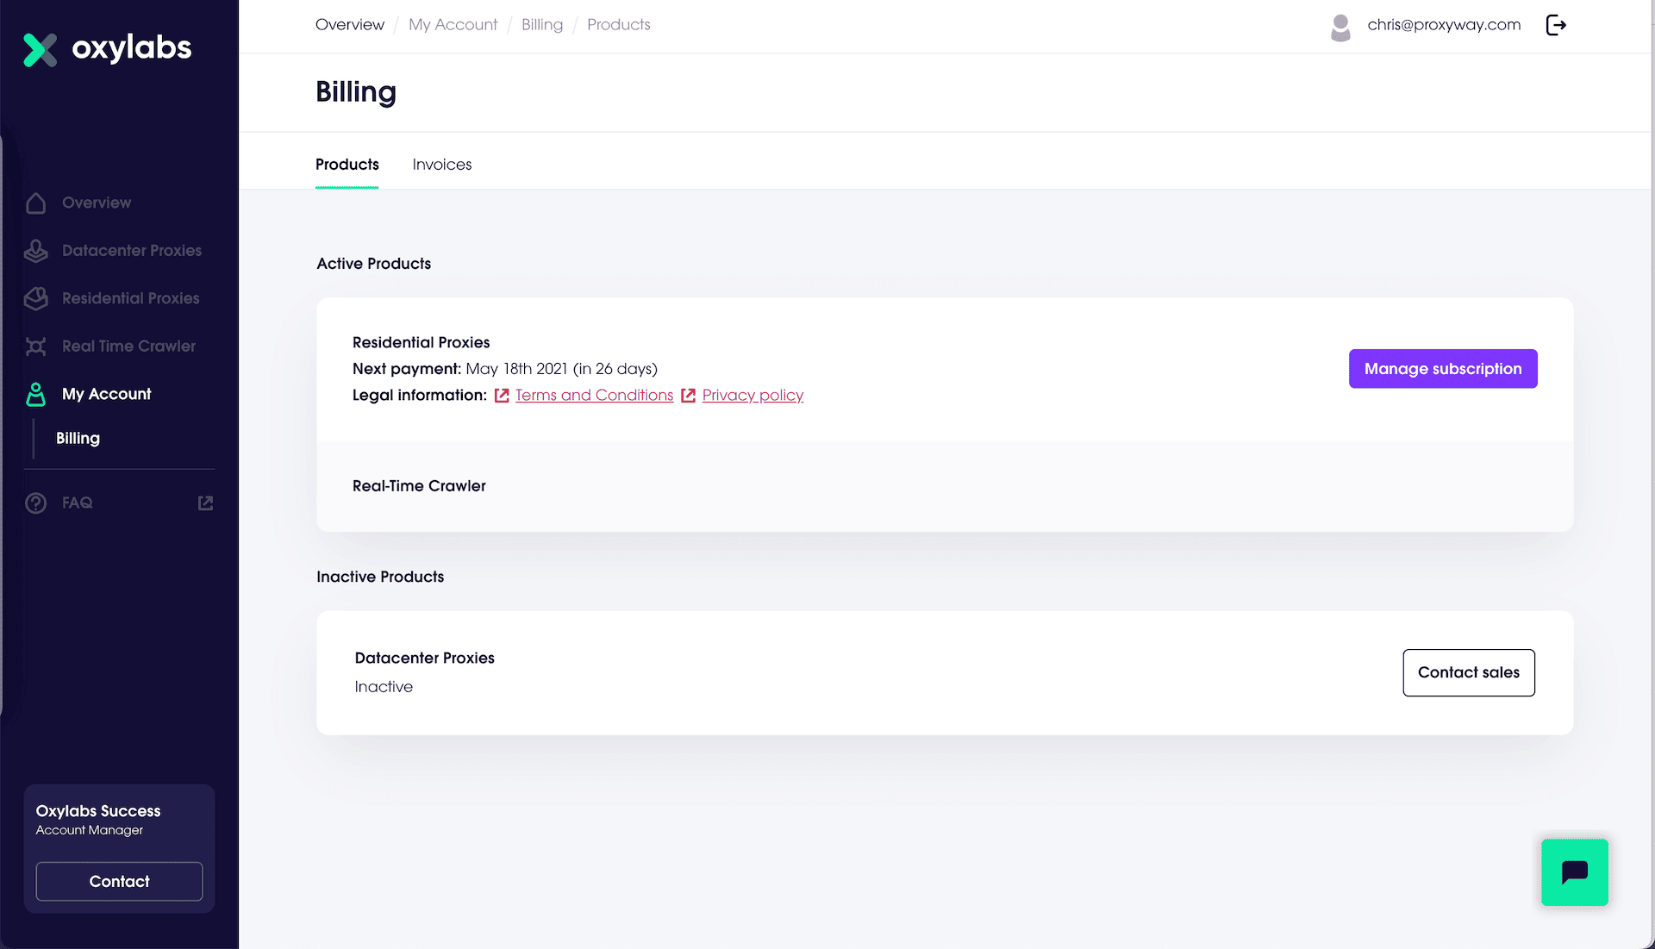
Task: Switch to the Products tab
Action: (x=347, y=165)
